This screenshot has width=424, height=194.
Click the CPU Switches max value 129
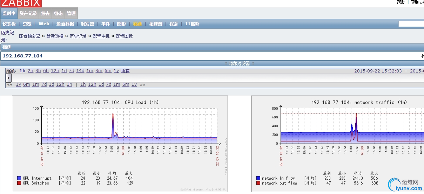click(130, 183)
